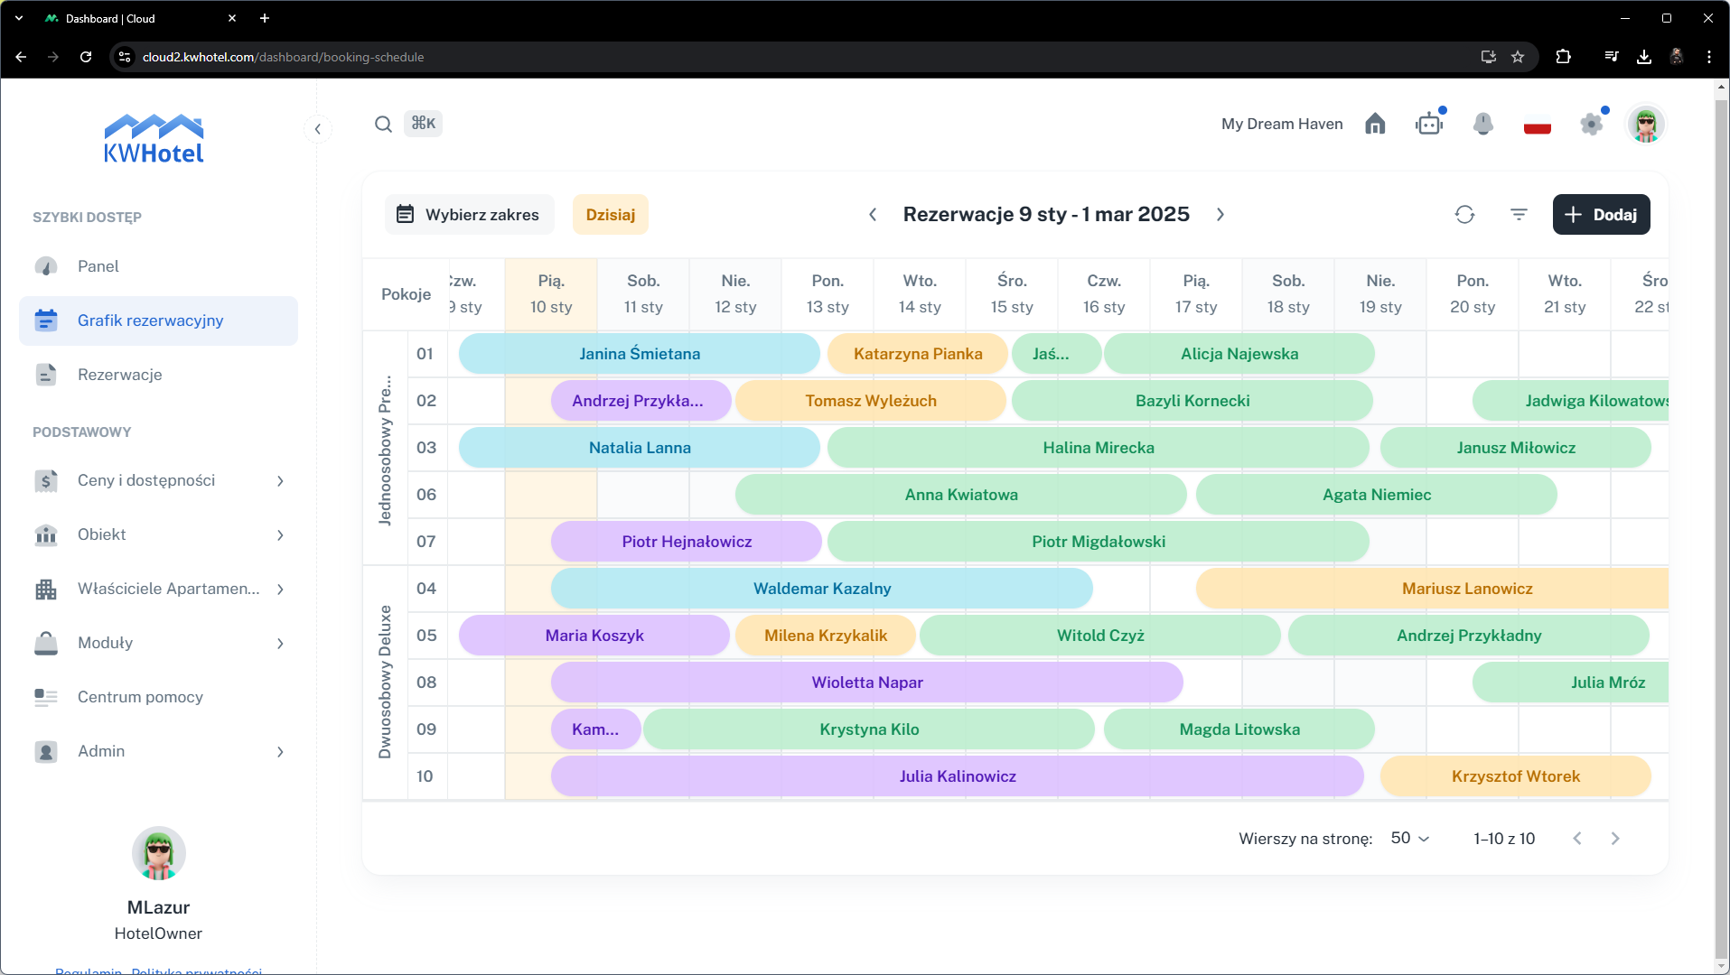1730x975 pixels.
Task: Click the Dodaj button
Action: point(1601,215)
